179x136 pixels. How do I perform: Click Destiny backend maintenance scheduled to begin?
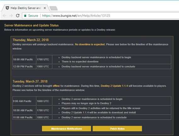pyautogui.click(x=96, y=57)
